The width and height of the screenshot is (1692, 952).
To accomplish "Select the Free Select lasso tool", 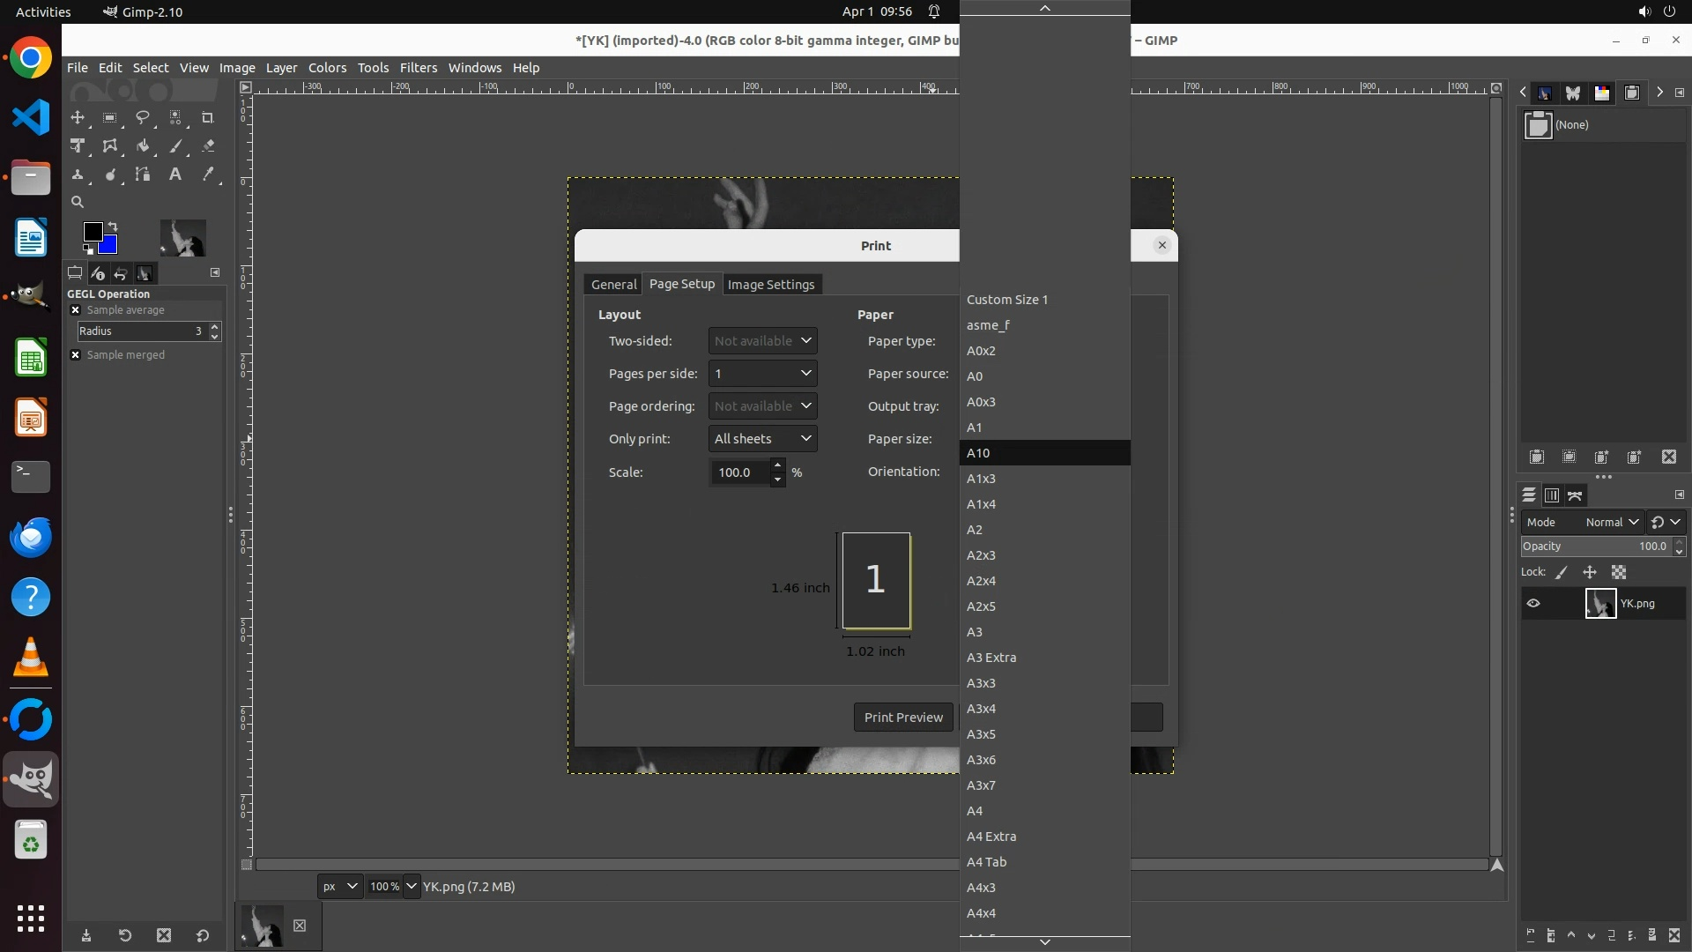I will [142, 117].
